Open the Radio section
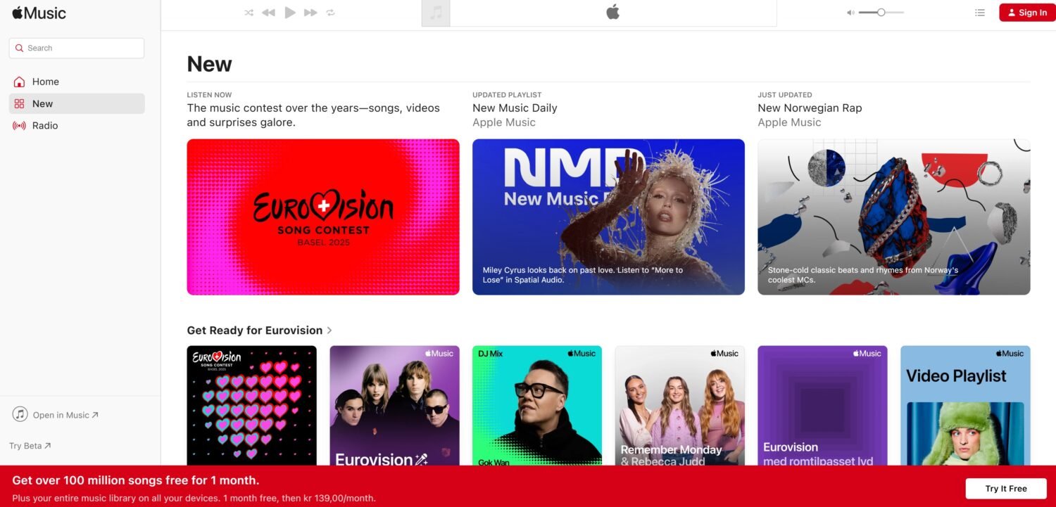1056x507 pixels. 45,125
